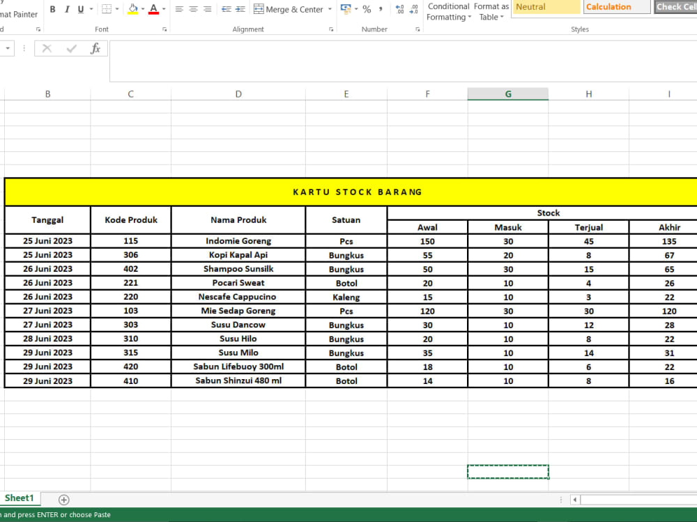697x522 pixels.
Task: Select the Stock header cell
Action: click(x=542, y=213)
